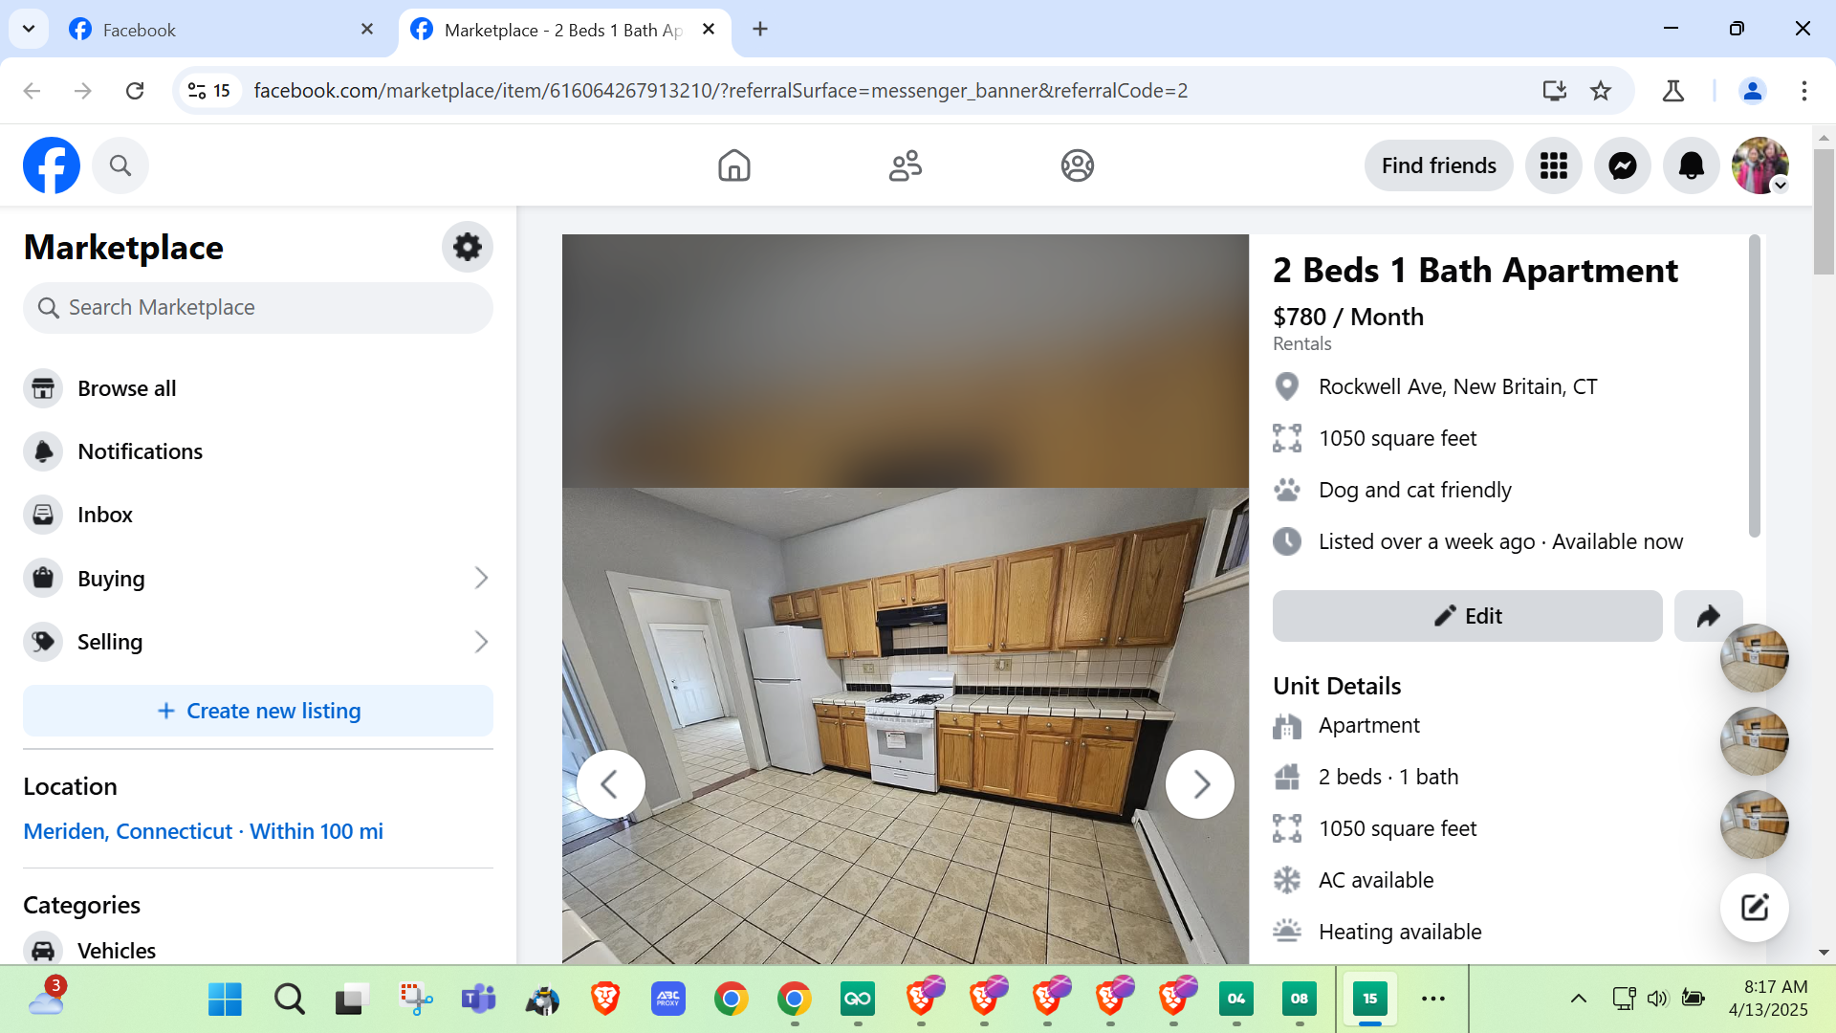Click the new message compose icon

(x=1754, y=907)
